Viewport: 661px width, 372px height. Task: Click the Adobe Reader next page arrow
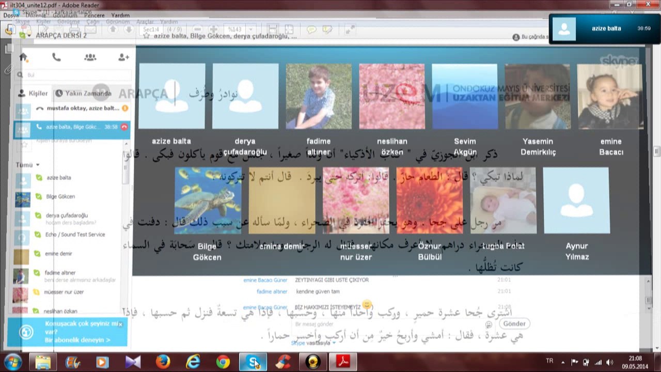coord(129,29)
